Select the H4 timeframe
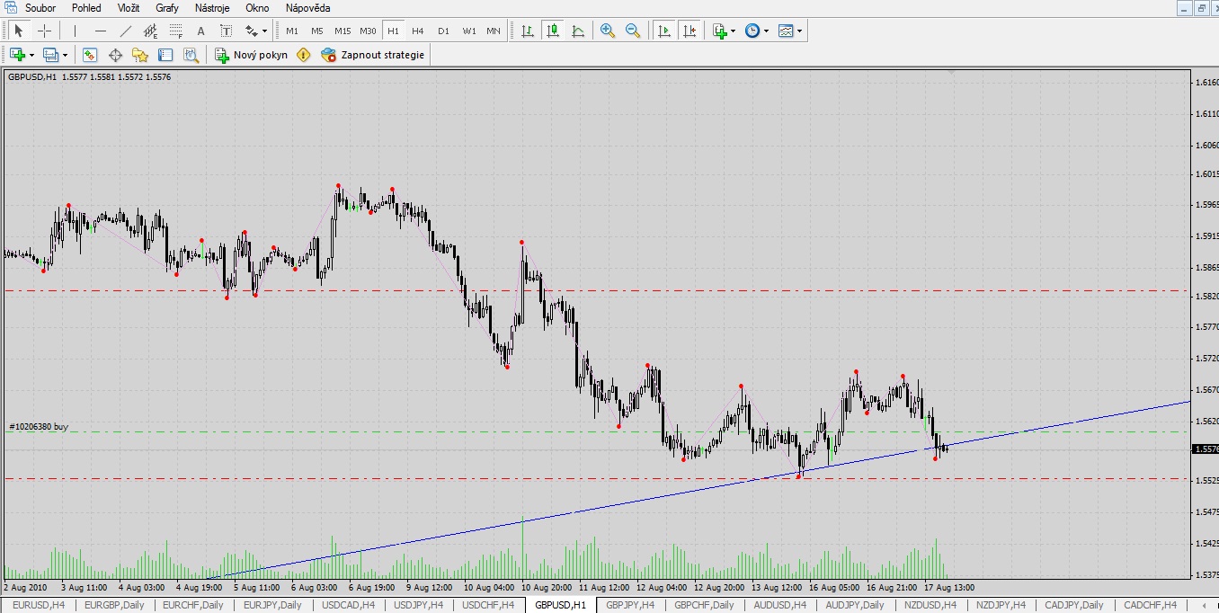Screen dimensions: 1219x613 (x=418, y=31)
